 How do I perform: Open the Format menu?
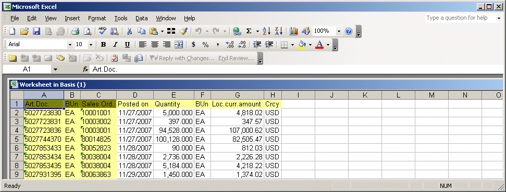point(97,18)
